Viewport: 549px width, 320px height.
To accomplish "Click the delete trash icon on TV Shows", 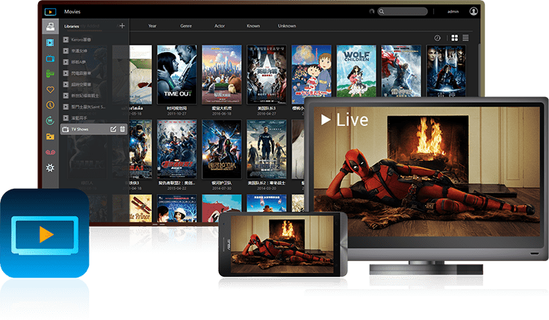I will coord(122,129).
